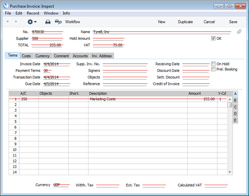Open the Record menu
249x196 pixels.
click(33, 13)
